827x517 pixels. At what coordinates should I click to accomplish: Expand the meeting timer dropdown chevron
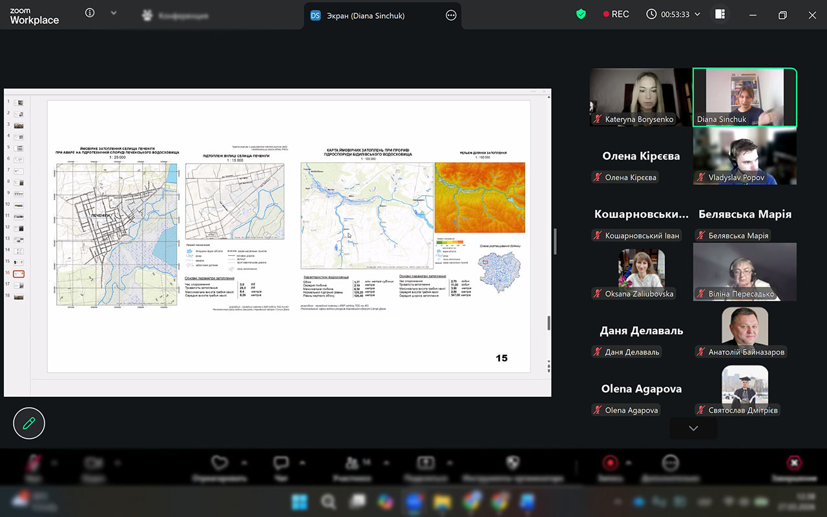click(697, 14)
